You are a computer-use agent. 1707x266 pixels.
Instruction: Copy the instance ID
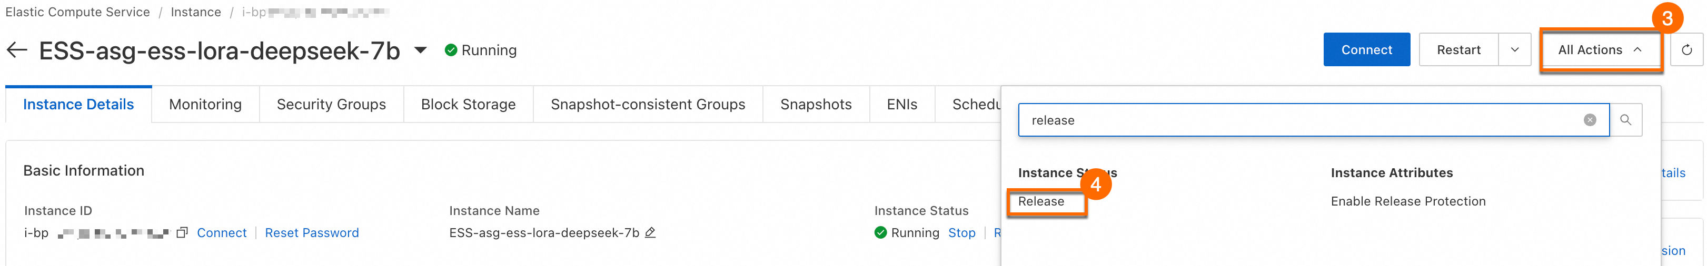182,232
